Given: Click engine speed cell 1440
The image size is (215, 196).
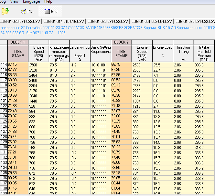Looking at the screenshot, I should pyautogui.click(x=39, y=101).
